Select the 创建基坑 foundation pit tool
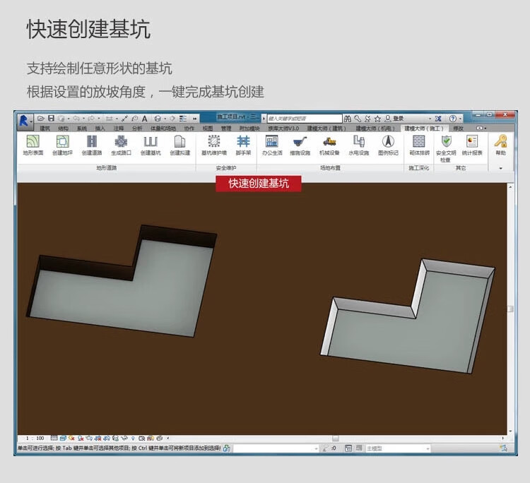 (151, 145)
